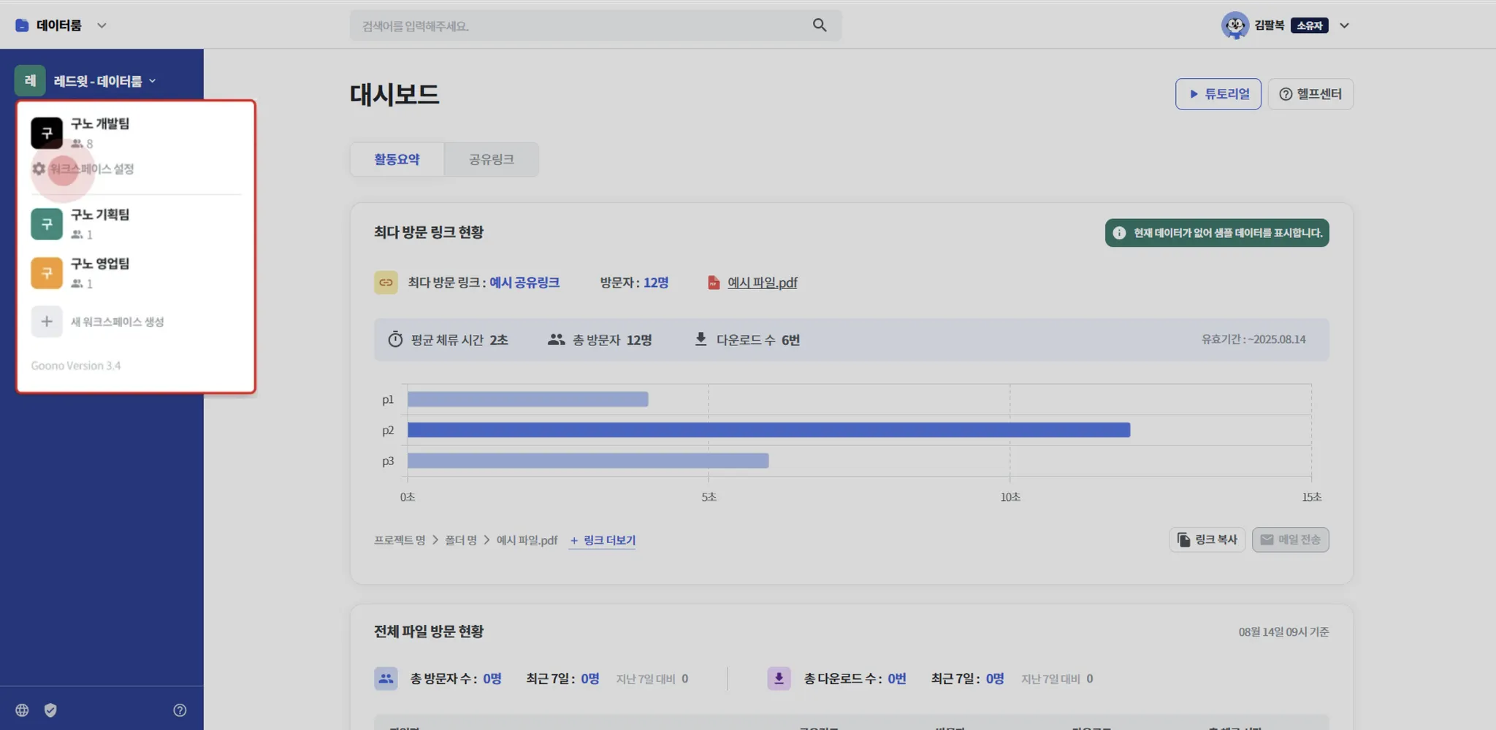Click the green 레 workspace avatar
Image resolution: width=1496 pixels, height=730 pixels.
(x=30, y=80)
